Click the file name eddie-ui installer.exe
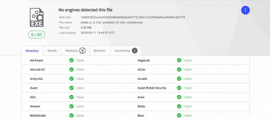The height and width of the screenshot is (119, 270). point(112,23)
